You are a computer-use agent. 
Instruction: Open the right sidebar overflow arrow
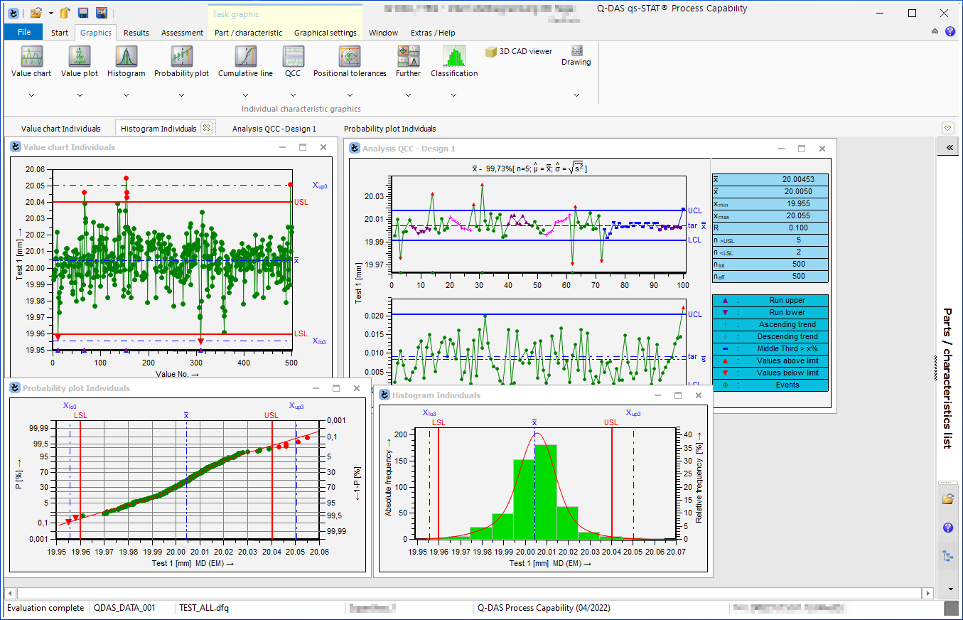click(x=951, y=589)
